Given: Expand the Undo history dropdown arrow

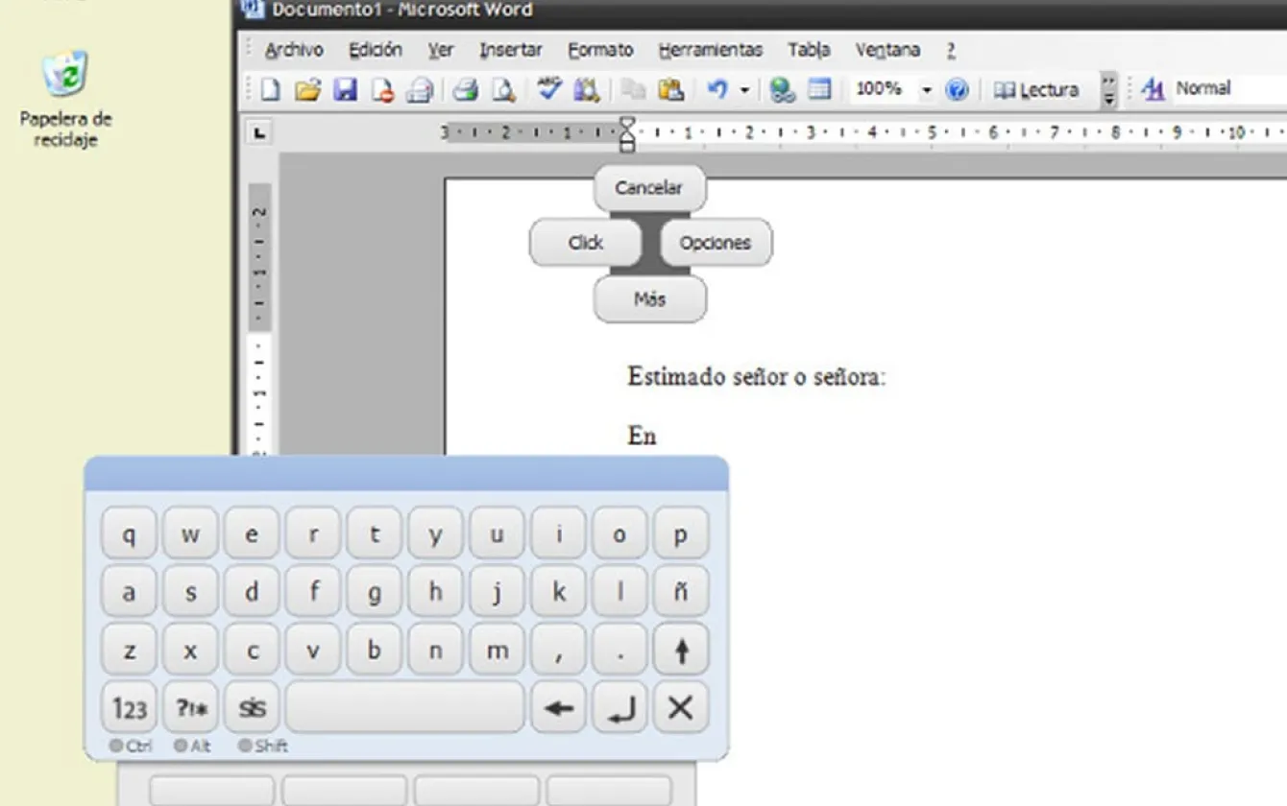Looking at the screenshot, I should point(743,90).
